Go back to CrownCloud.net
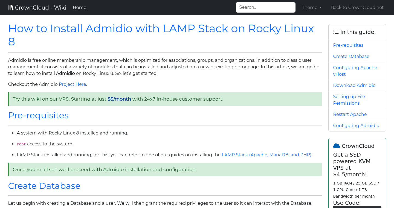This screenshot has width=394, height=208. tap(357, 7)
